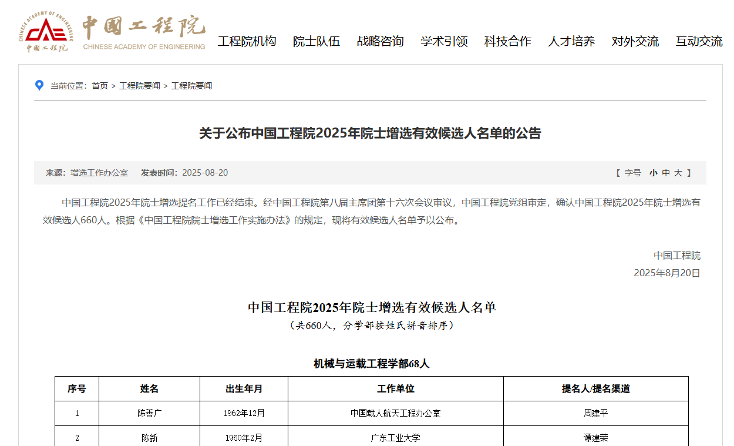Open the 工程院机构 menu

[247, 41]
